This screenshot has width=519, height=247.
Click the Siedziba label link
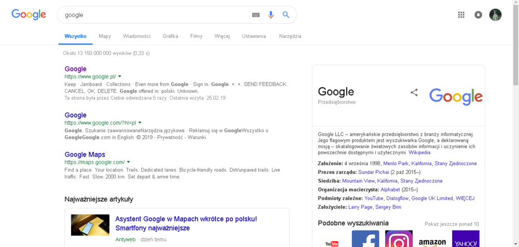pyautogui.click(x=330, y=181)
